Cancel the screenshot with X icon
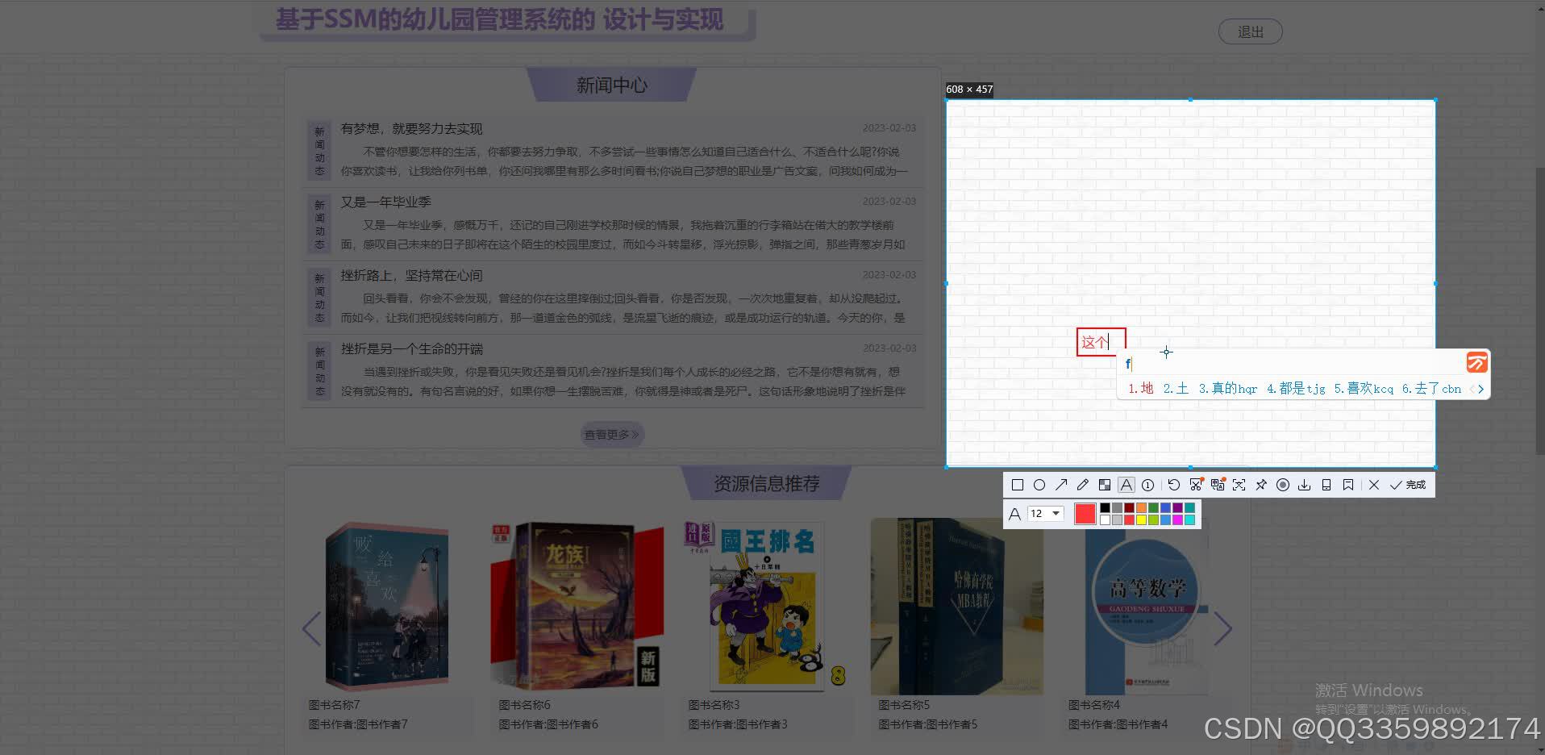This screenshot has width=1545, height=755. tap(1374, 485)
